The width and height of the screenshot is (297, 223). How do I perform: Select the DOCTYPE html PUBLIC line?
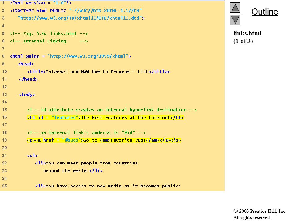pyautogui.click(x=76, y=11)
